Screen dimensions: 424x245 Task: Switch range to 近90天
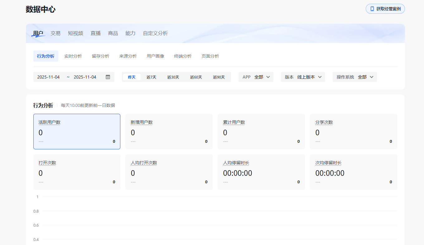coord(219,77)
